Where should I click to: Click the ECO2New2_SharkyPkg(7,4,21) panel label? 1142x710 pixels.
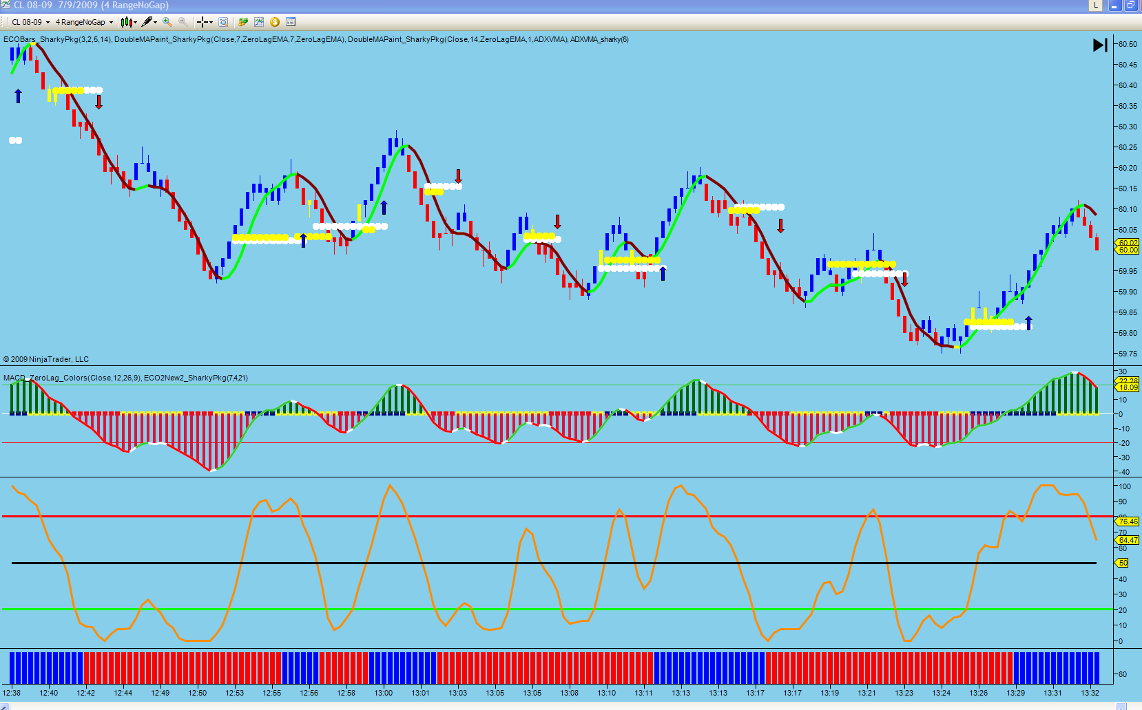point(196,378)
